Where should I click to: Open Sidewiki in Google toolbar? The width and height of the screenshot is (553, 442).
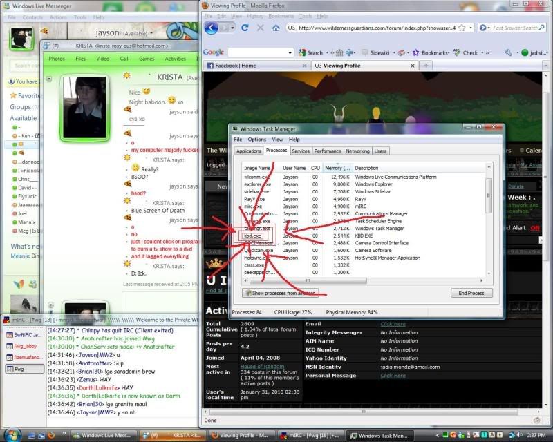click(376, 52)
